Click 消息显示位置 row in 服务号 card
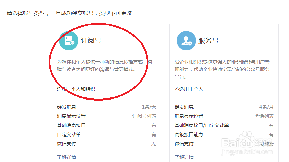This screenshot has width=289, height=162. tap(224, 116)
